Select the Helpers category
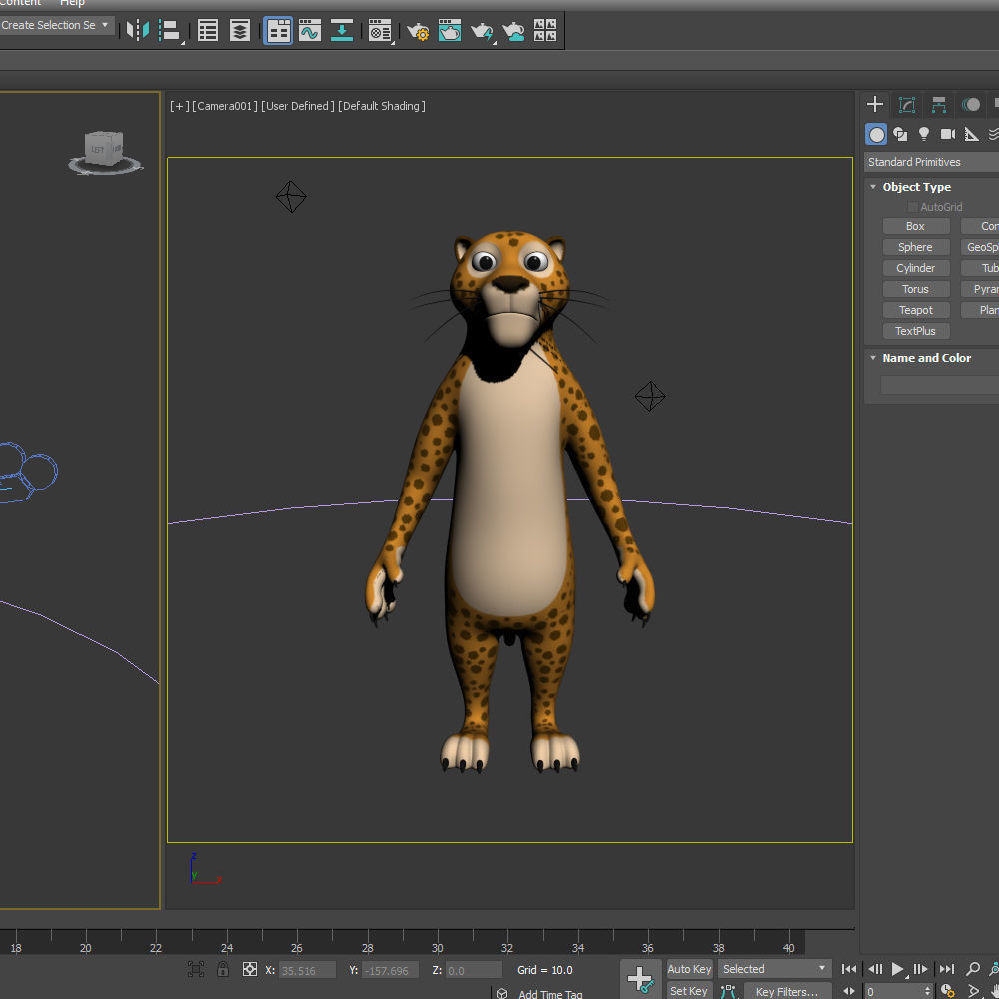This screenshot has height=999, width=999. coord(971,134)
